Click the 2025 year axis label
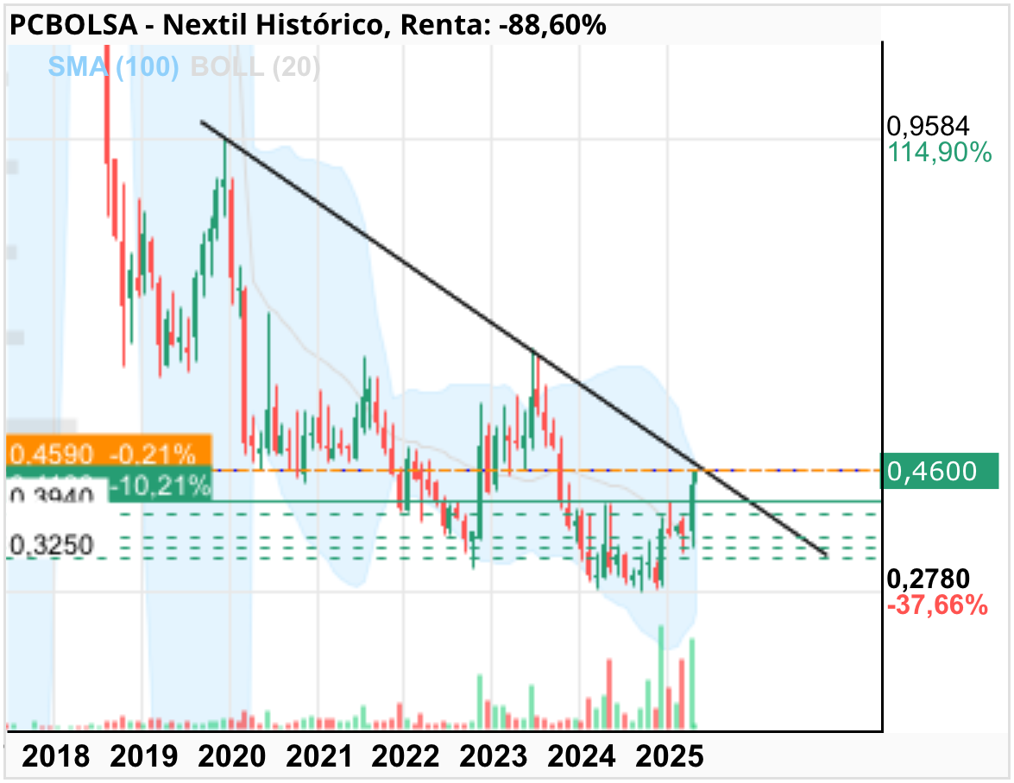Viewport: 1014px width, 783px height. pos(670,756)
